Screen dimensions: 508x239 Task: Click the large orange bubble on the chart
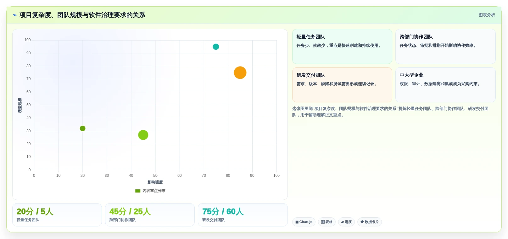[240, 73]
